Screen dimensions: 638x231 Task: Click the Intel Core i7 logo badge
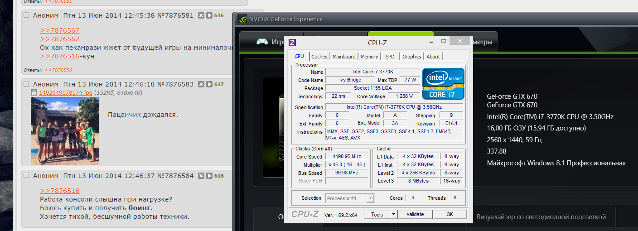tap(443, 83)
